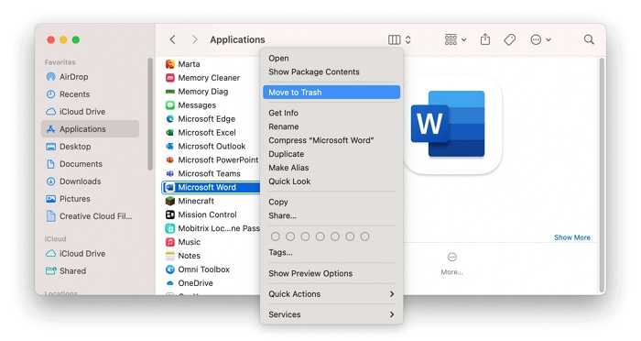Select the OneDrive app
This screenshot has width=641, height=341.
(190, 283)
